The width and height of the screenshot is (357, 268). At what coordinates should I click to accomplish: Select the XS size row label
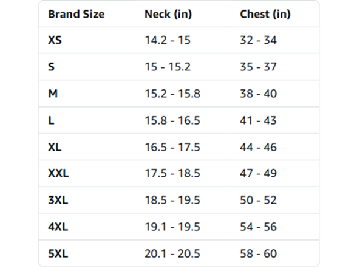tap(55, 40)
